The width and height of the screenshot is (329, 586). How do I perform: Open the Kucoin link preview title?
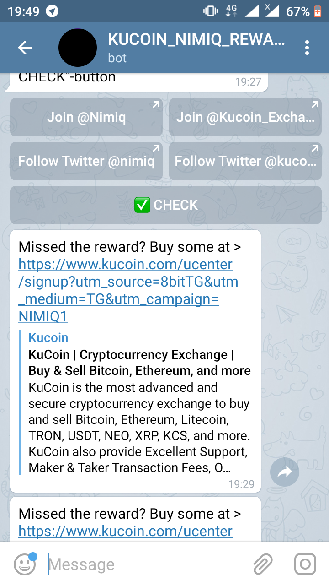click(48, 338)
